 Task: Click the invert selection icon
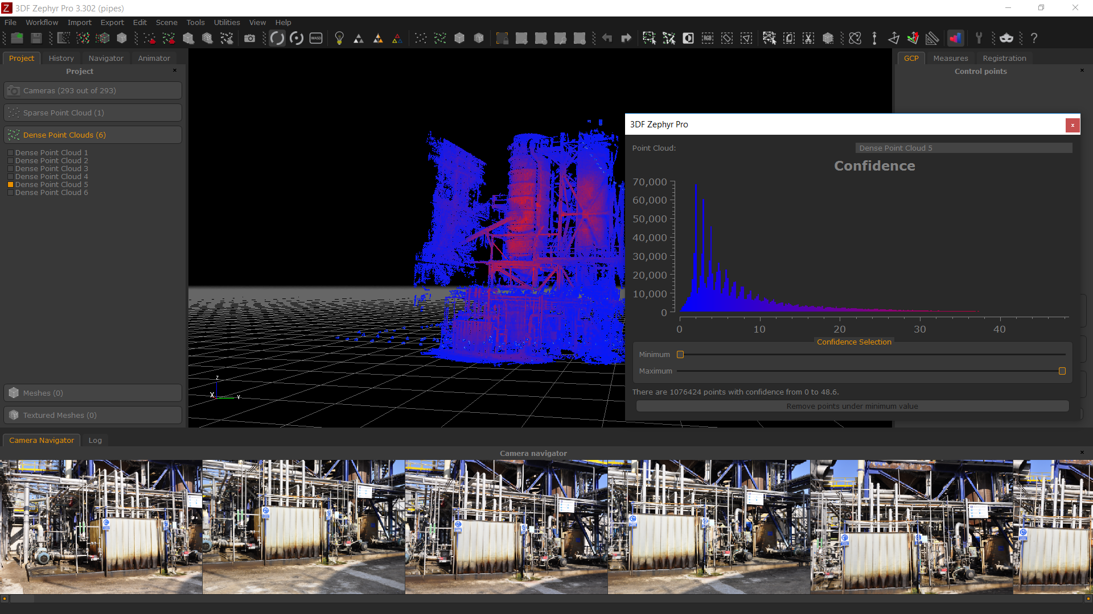point(688,38)
